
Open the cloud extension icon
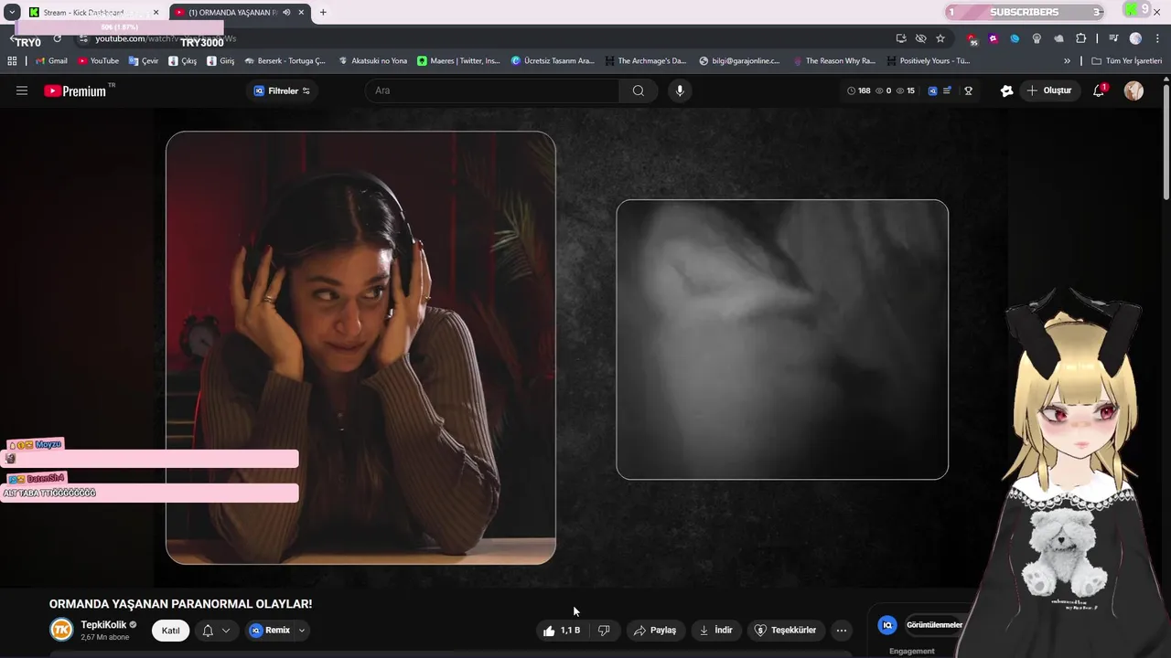[x=1058, y=38]
